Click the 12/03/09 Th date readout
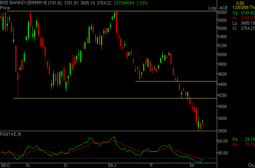 [x=244, y=8]
